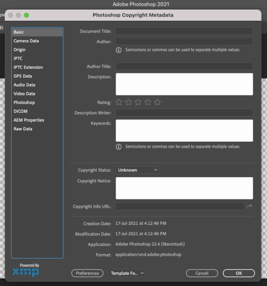
Task: Click inside the Copyright Notice text area
Action: (x=184, y=188)
